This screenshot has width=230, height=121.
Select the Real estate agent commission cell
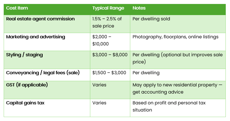[40, 19]
